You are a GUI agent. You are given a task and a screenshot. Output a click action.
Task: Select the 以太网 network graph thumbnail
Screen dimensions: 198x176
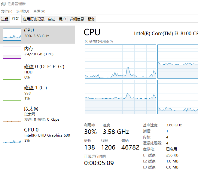coord(12,114)
